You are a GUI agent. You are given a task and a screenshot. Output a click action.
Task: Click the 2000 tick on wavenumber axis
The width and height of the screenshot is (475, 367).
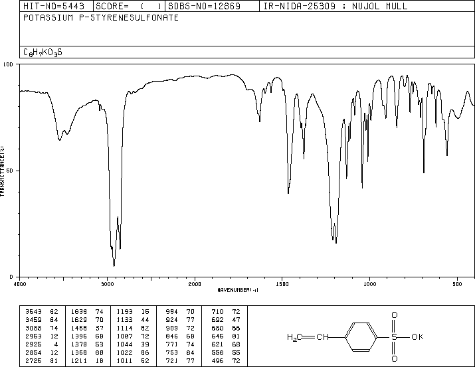195,284
